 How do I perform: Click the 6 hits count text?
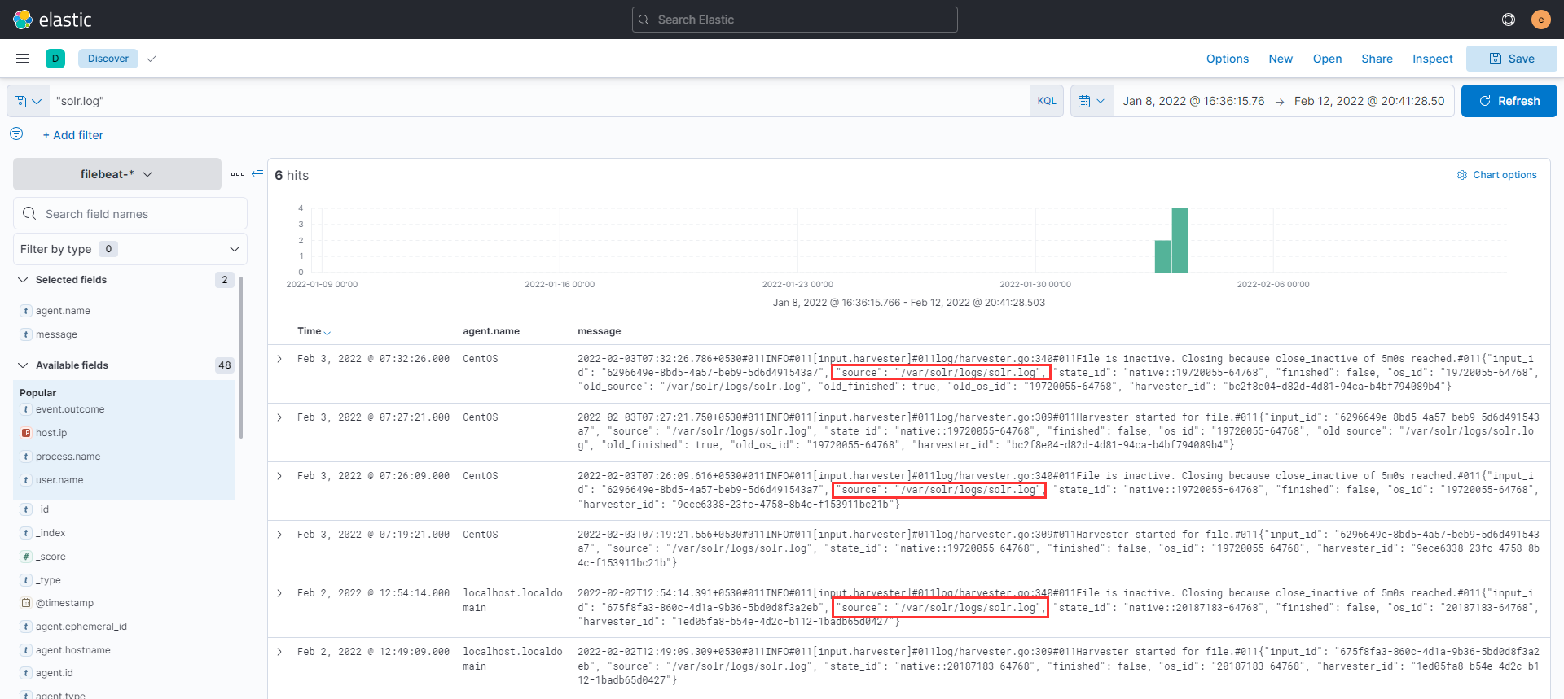pos(292,175)
